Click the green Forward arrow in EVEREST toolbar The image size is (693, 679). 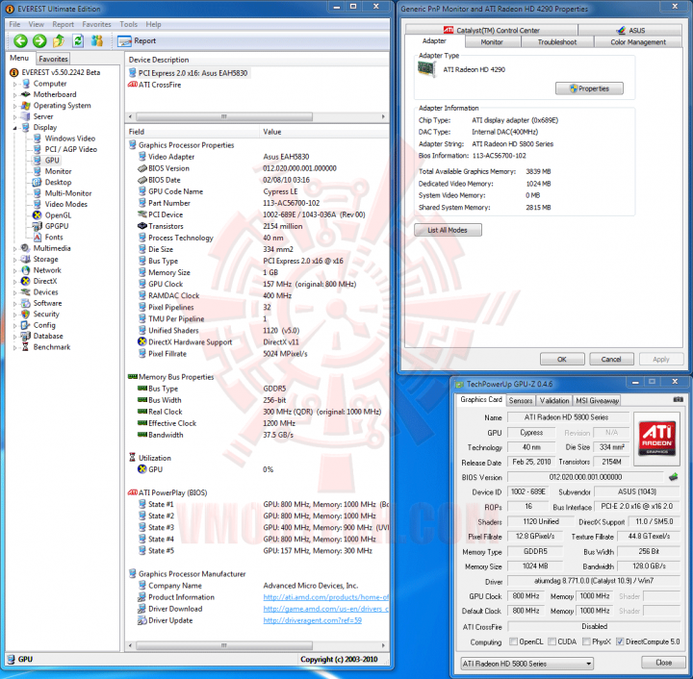39,41
